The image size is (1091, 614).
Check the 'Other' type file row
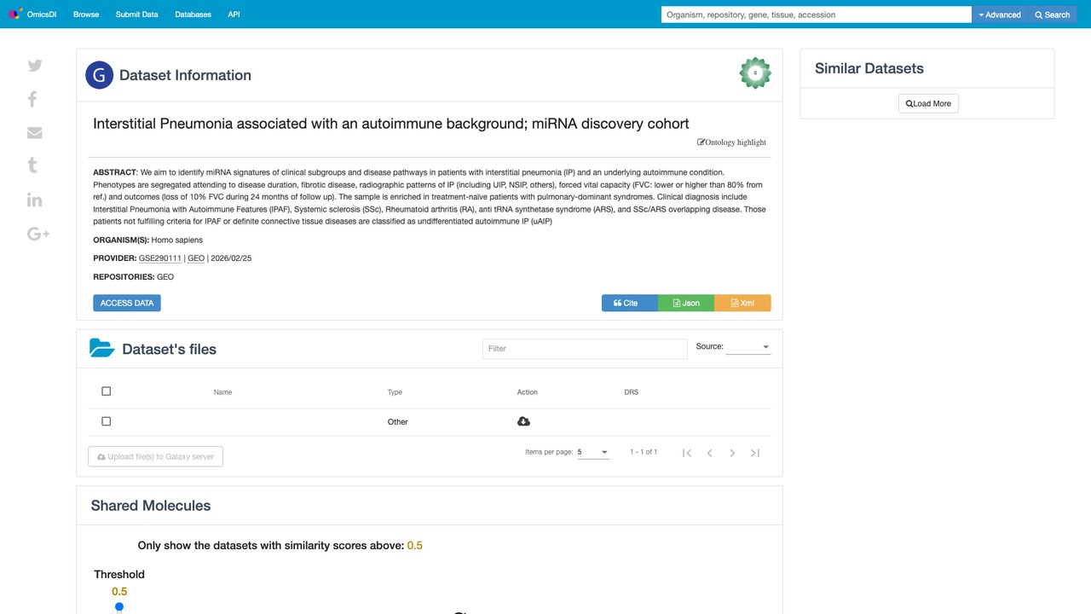click(106, 421)
